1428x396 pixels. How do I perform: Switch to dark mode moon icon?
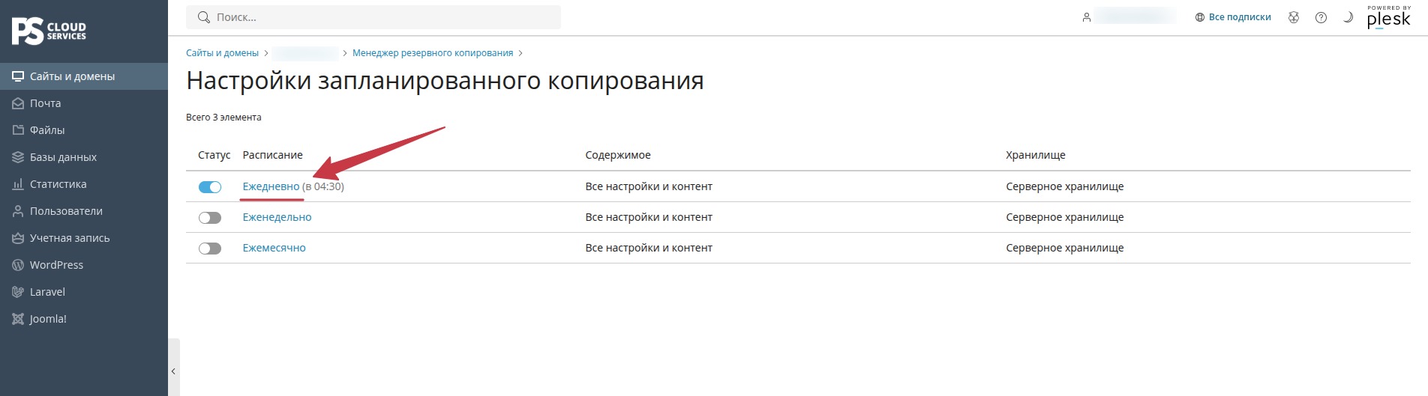point(1348,17)
